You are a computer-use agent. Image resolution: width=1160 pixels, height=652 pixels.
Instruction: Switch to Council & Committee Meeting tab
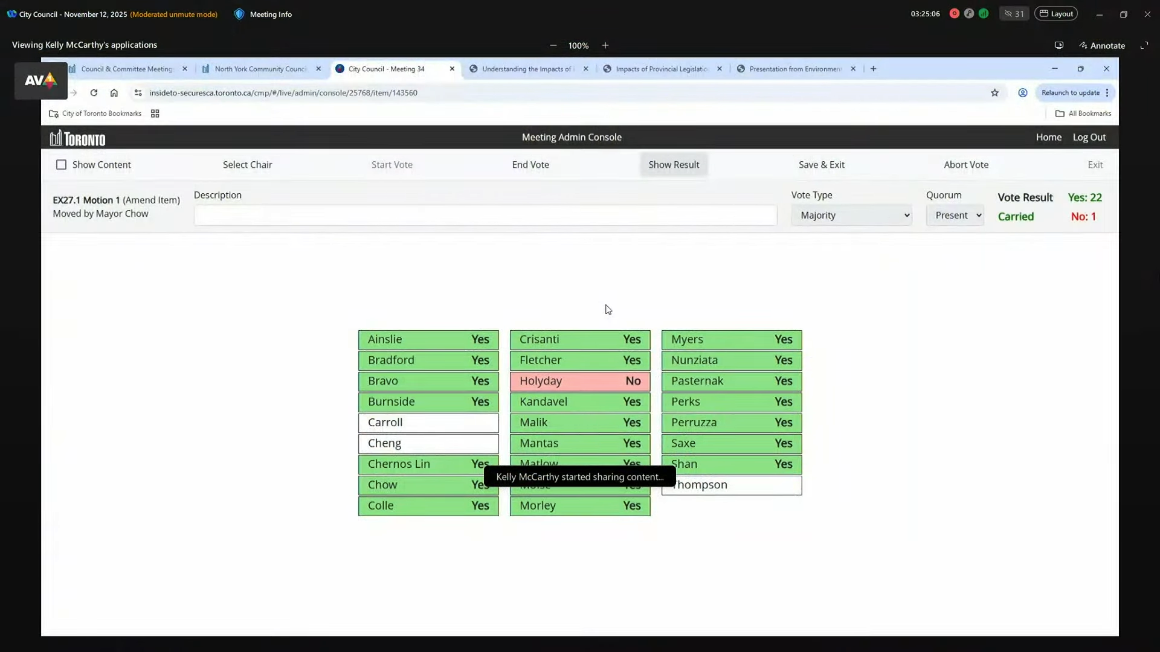pyautogui.click(x=126, y=69)
